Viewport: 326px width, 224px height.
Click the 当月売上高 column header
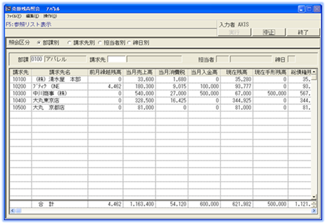click(x=139, y=72)
